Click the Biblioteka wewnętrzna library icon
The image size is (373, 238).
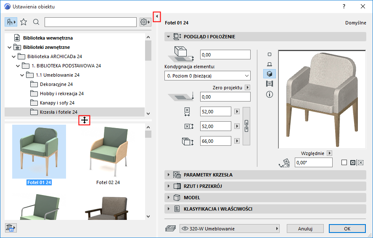pos(17,38)
